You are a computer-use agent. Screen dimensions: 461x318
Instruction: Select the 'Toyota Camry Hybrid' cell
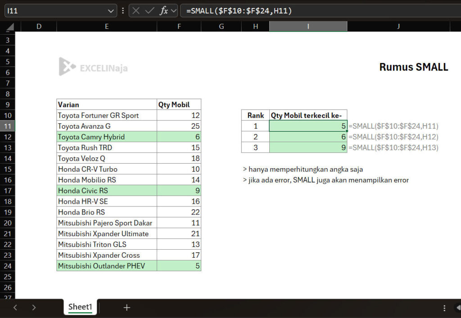point(107,137)
